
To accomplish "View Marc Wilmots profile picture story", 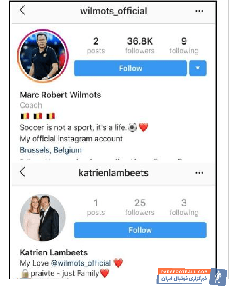I will (43, 56).
